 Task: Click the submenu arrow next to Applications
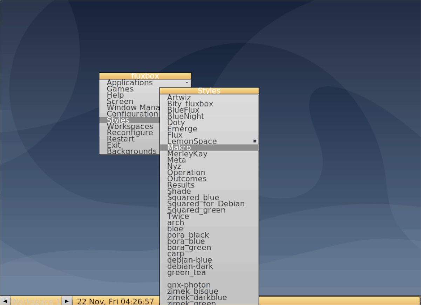187,82
